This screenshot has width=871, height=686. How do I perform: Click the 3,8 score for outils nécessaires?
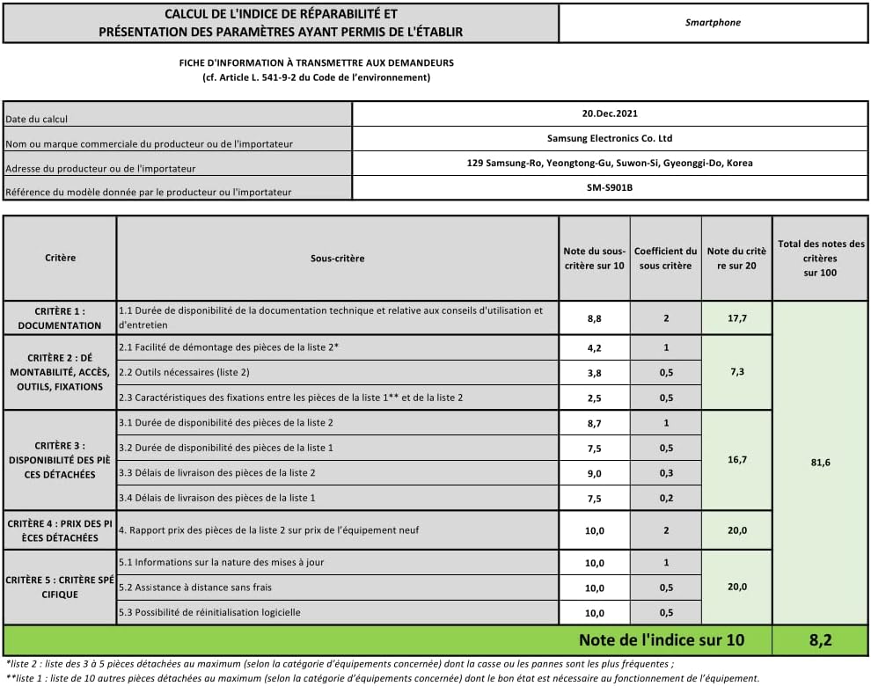595,373
